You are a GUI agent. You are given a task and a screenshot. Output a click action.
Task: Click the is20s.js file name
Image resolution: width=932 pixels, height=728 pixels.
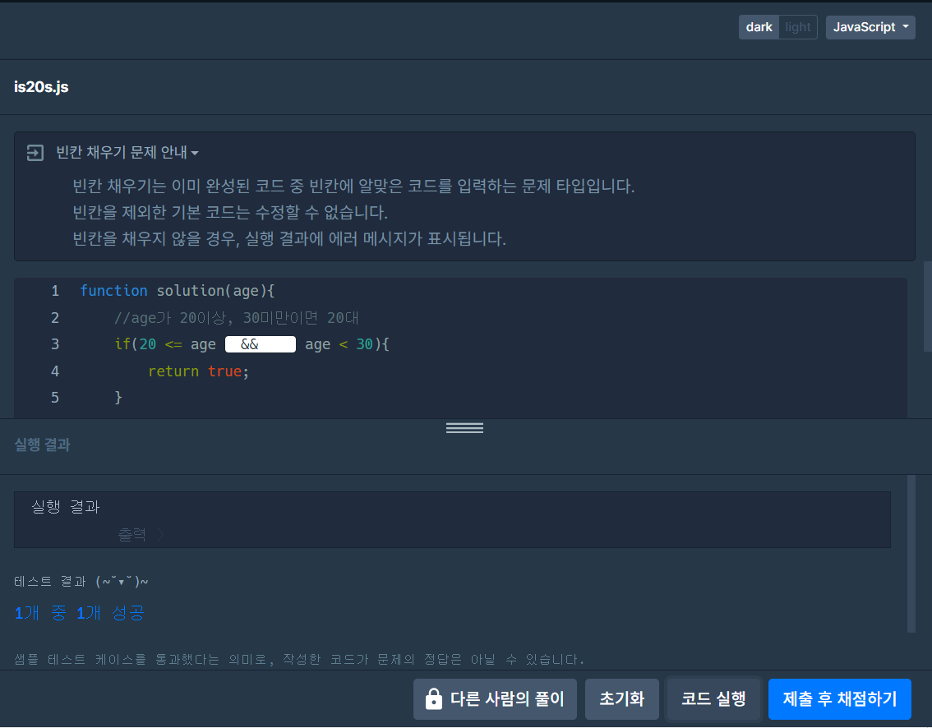41,87
